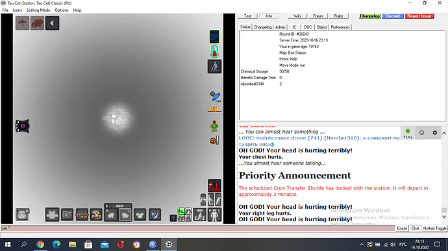The image size is (448, 251).
Task: Click the green health doll indicator
Action: 214,126
